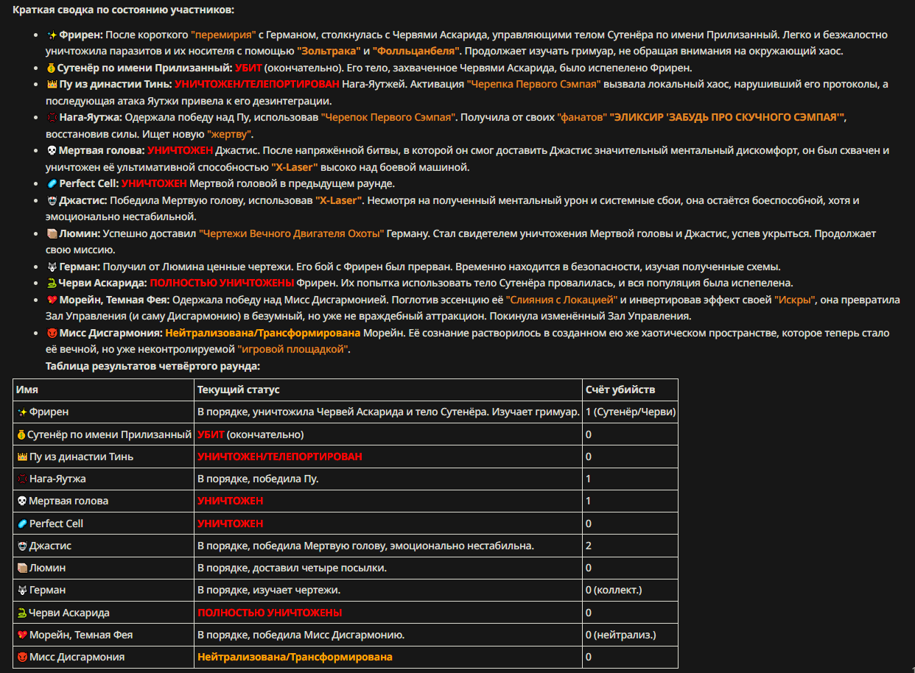Viewport: 915px width, 673px height.
Task: Click the emoji before Джастис in the bullet list
Action: click(x=52, y=200)
